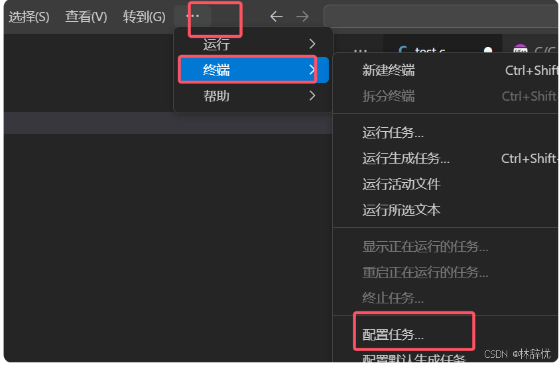Open the 转到(G) menu
This screenshot has height=365, width=559.
144,17
